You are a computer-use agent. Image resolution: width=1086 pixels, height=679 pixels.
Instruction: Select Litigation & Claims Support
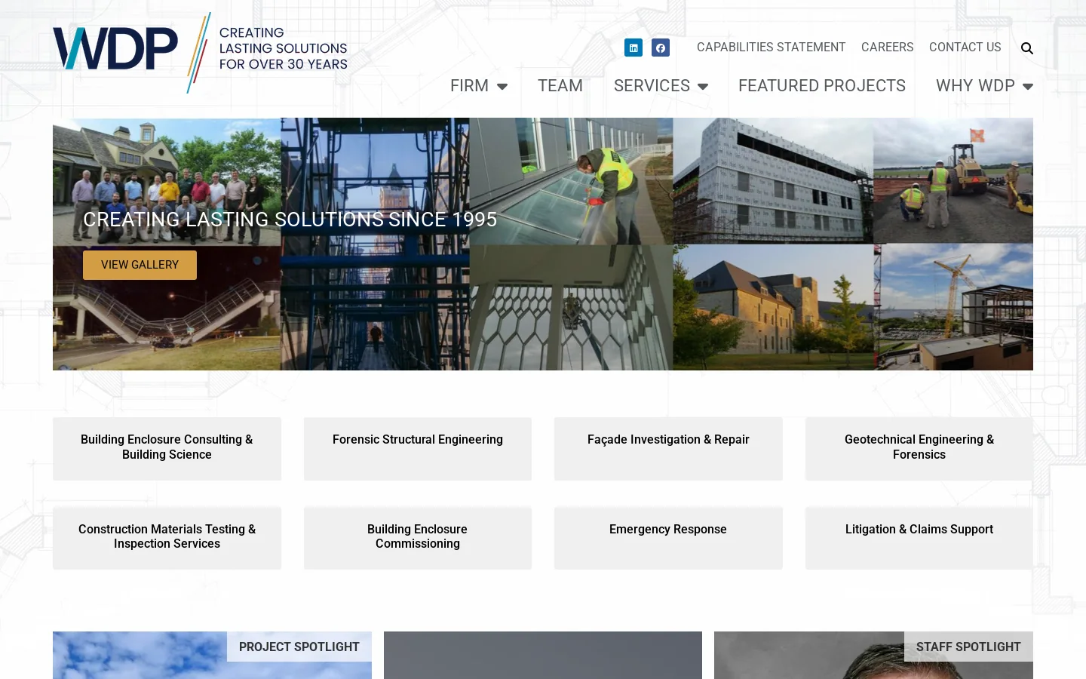pyautogui.click(x=919, y=538)
